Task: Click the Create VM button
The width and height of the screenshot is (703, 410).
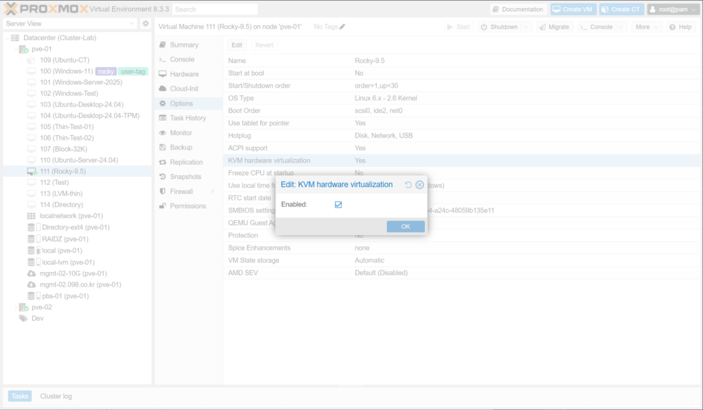Action: pos(573,10)
